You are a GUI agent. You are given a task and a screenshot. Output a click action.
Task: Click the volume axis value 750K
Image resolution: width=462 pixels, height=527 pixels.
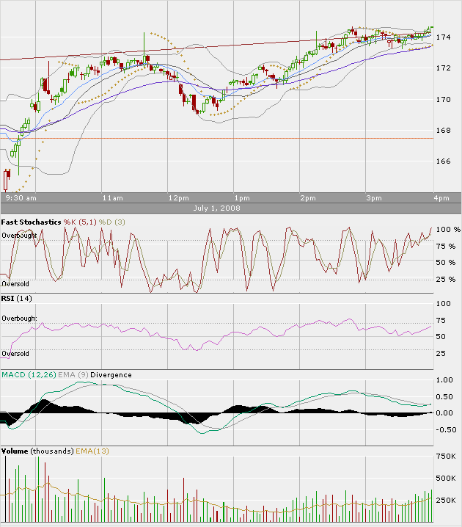pyautogui.click(x=446, y=457)
